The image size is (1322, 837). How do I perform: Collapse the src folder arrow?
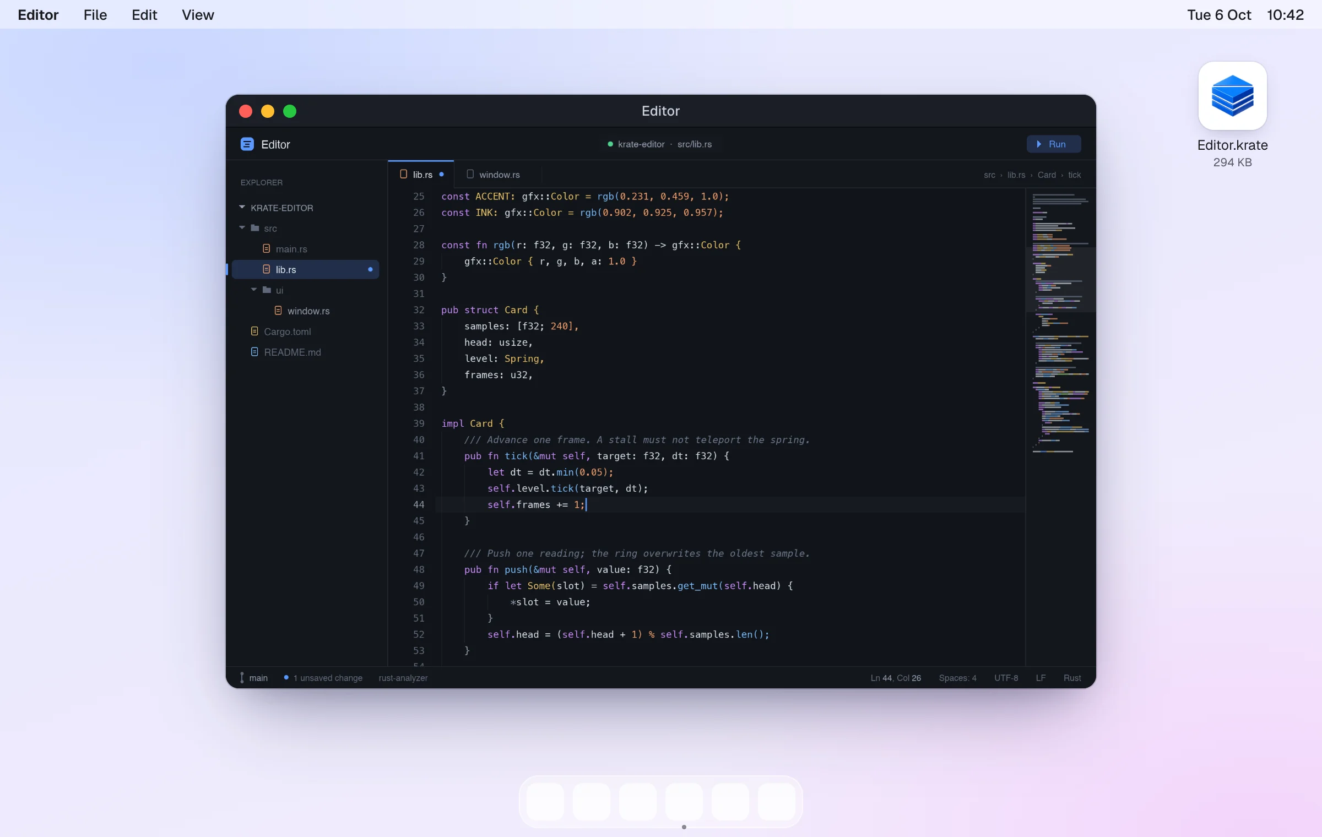click(x=242, y=227)
